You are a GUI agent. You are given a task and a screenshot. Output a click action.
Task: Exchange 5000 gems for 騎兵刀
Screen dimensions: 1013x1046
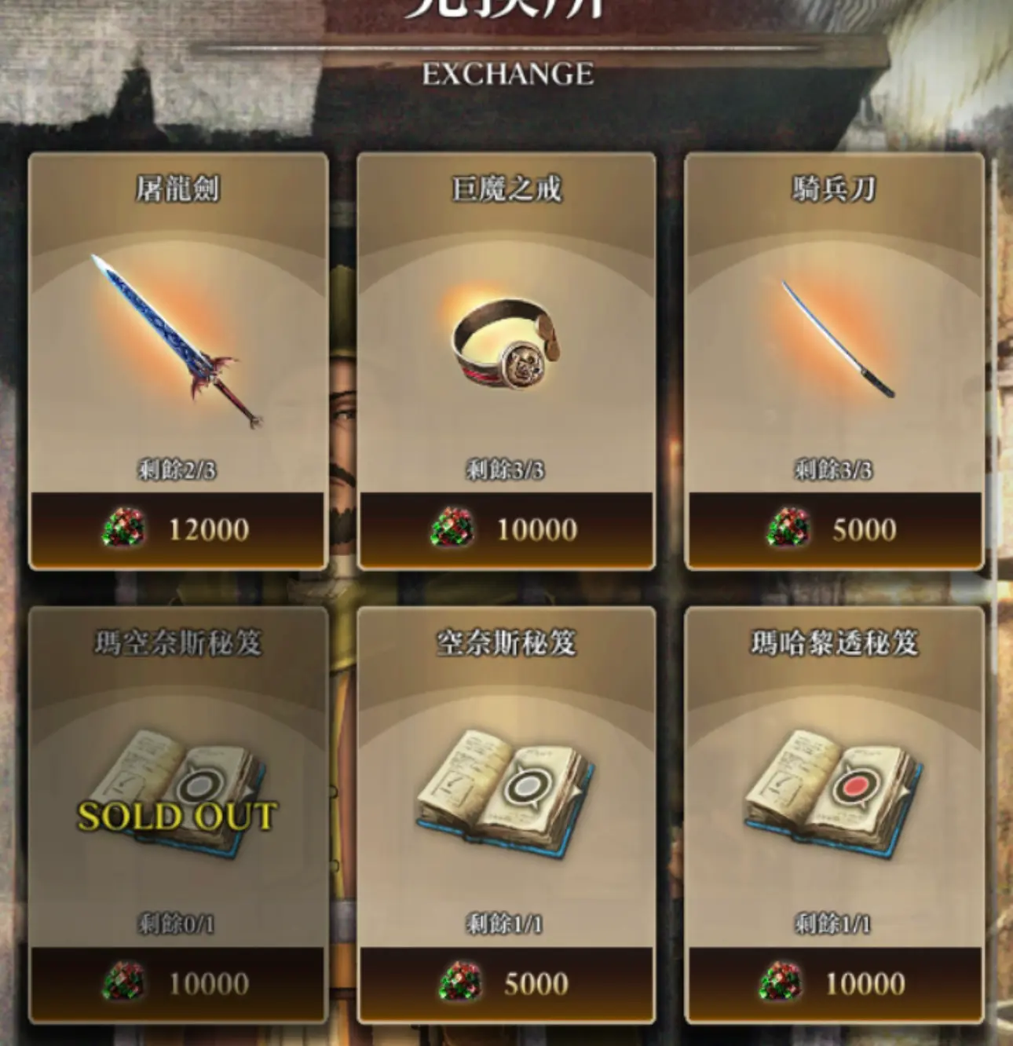click(x=834, y=529)
